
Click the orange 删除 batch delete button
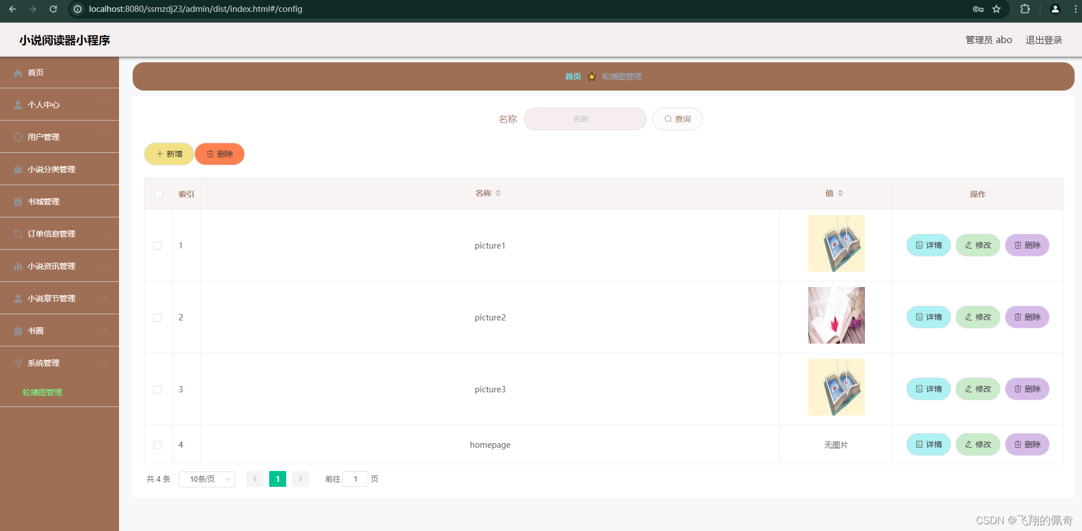pyautogui.click(x=220, y=154)
